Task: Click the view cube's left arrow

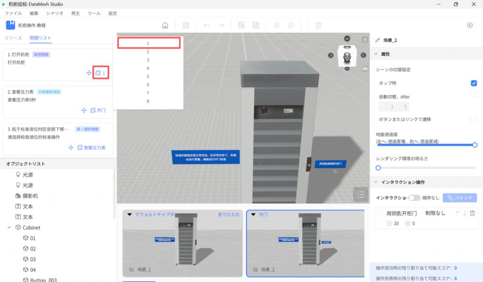Action: point(331,56)
